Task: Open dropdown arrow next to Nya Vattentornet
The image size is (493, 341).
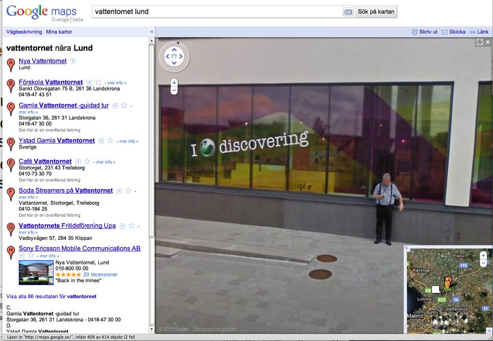Action: pos(73,61)
